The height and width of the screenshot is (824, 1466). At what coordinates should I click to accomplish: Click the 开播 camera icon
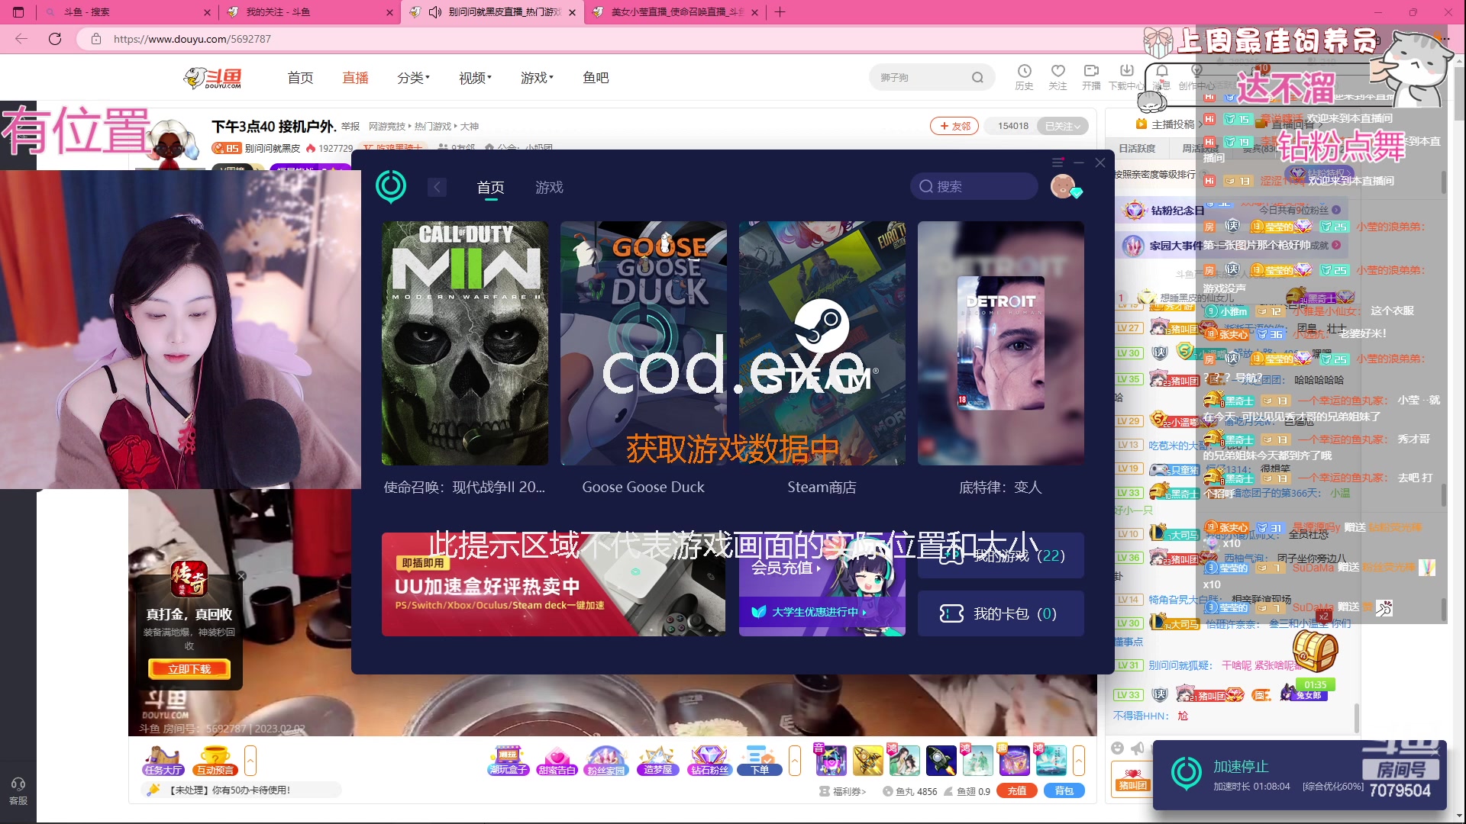click(1091, 76)
